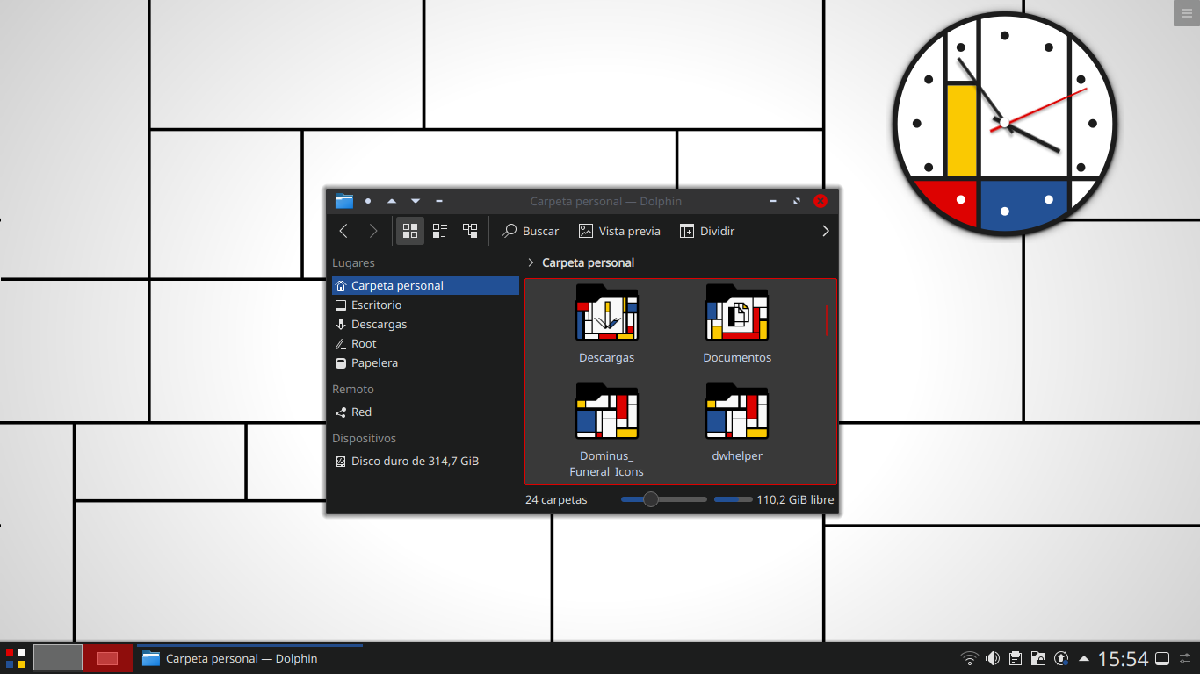Viewport: 1200px width, 674px height.
Task: Open the desktop hamburger menu at top right
Action: 1186,13
